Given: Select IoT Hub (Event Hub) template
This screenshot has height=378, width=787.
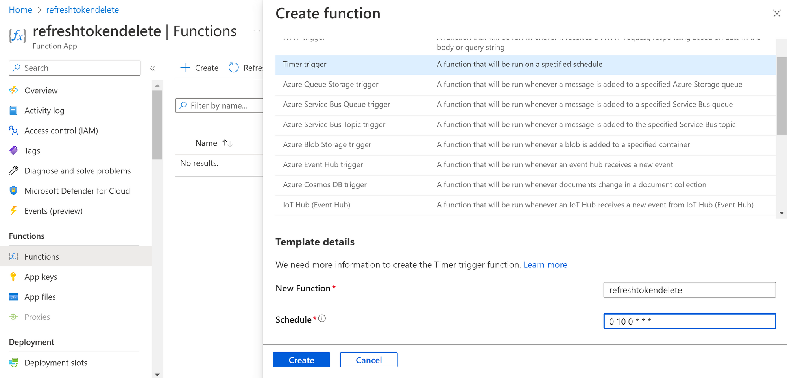Looking at the screenshot, I should point(526,205).
